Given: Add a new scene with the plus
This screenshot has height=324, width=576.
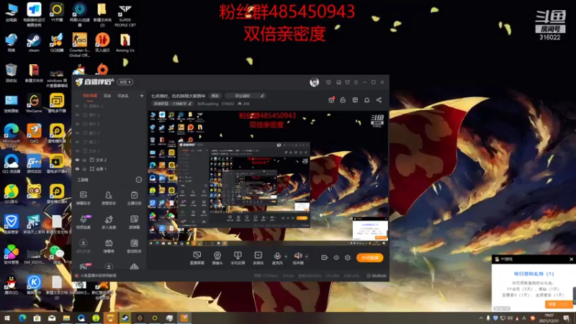Looking at the screenshot, I should pos(141,96).
